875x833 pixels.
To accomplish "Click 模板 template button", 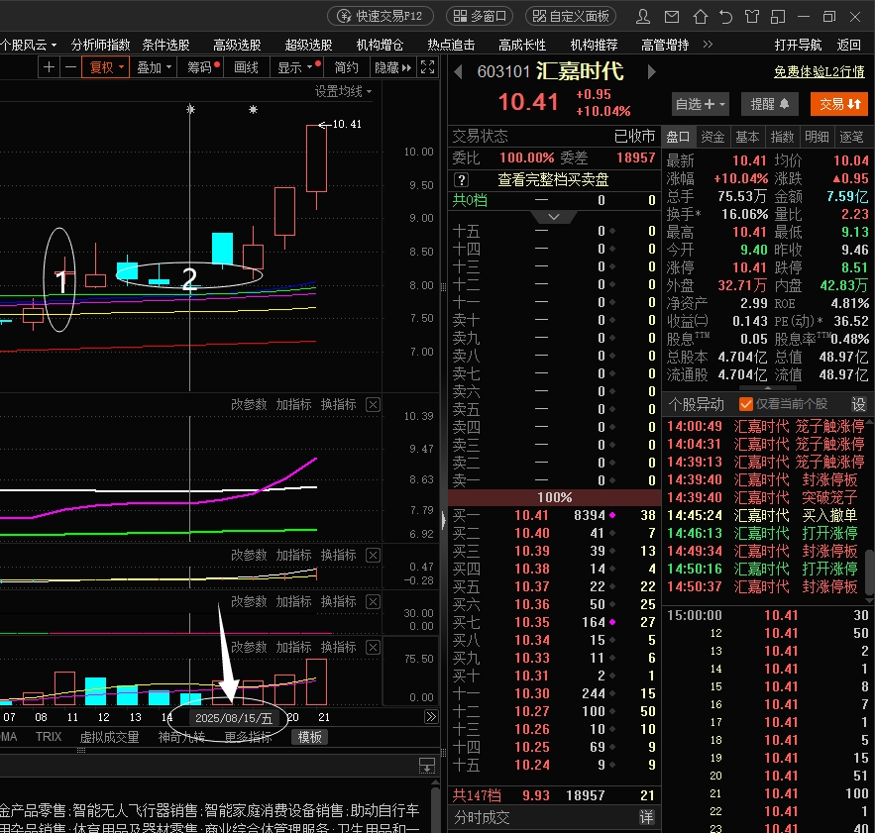I will tap(310, 737).
